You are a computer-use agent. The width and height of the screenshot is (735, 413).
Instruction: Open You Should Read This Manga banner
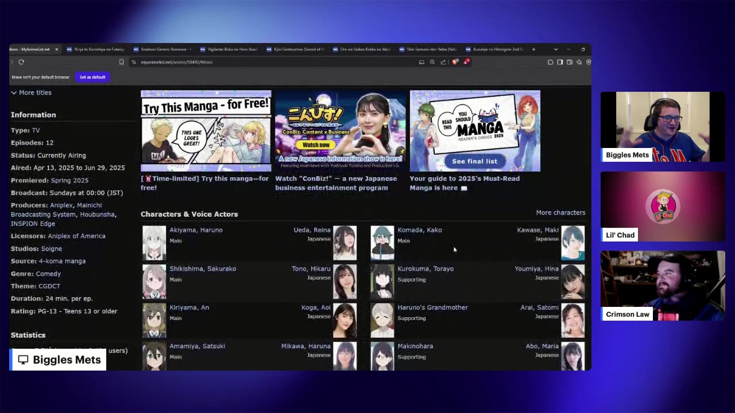point(475,131)
